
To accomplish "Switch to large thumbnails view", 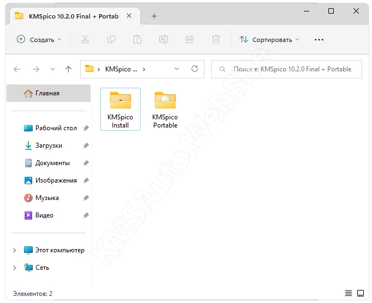I will (x=361, y=294).
